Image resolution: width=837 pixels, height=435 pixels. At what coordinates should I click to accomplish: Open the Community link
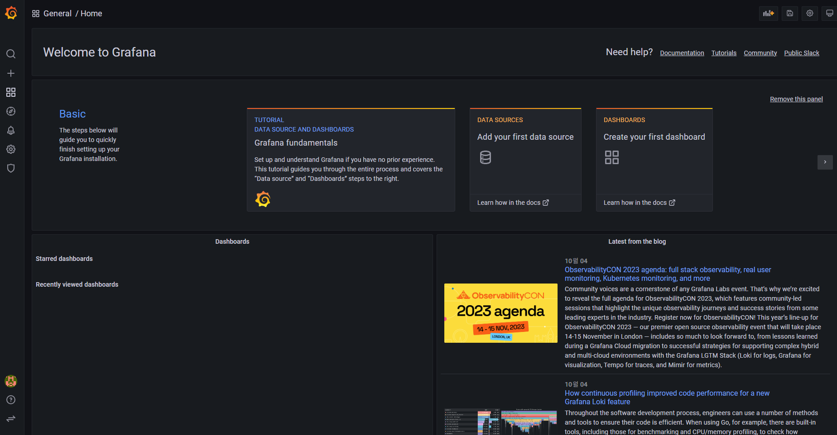[760, 53]
